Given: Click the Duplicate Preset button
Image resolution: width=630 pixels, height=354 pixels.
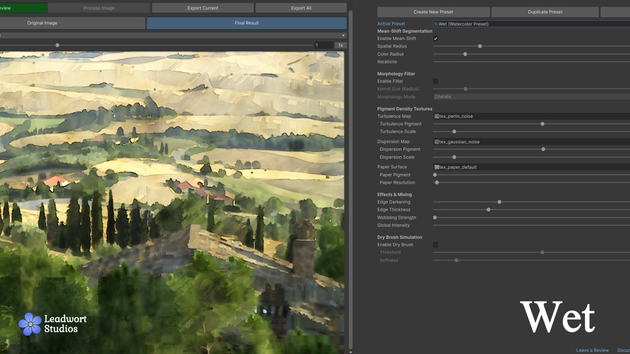Looking at the screenshot, I should [x=545, y=12].
